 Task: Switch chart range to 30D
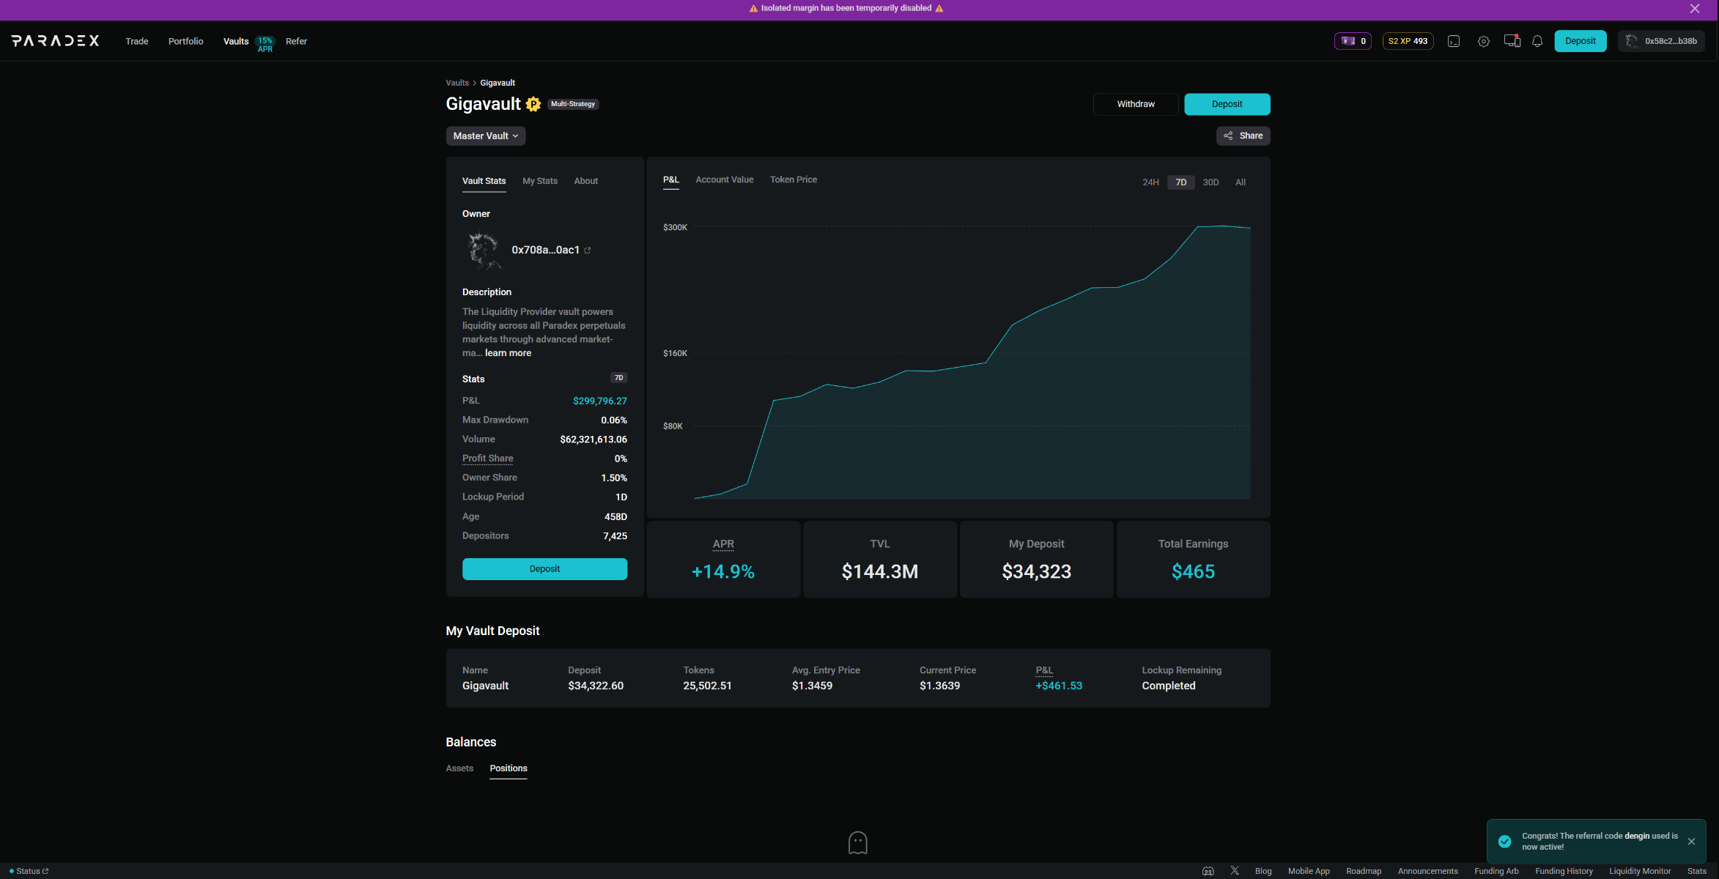pyautogui.click(x=1210, y=182)
